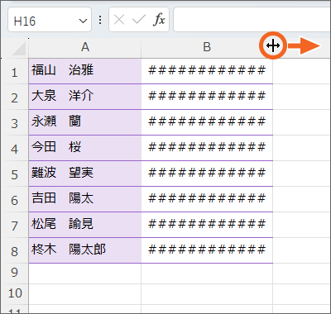Click cell B1 showing hash marks
This screenshot has width=331, height=314.
click(207, 71)
